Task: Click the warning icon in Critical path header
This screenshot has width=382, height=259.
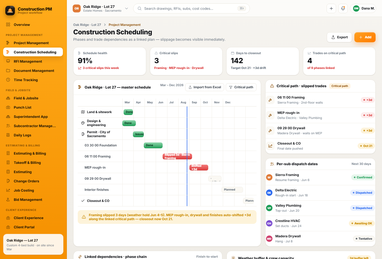Action: tap(272, 86)
